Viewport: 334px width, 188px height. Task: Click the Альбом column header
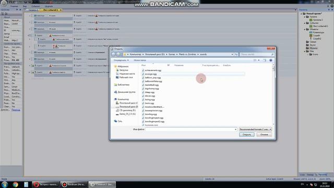click(226, 65)
